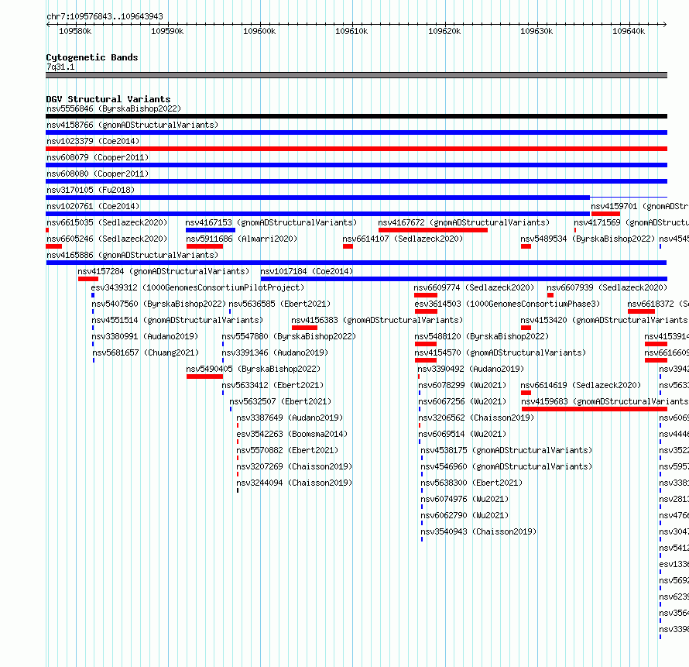Click the nsv6615035 (Sedlazeck2020) label
The height and width of the screenshot is (667, 689).
tap(107, 222)
